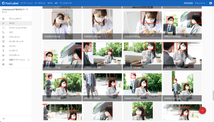Open the アノテーション top menu
The height and width of the screenshot is (122, 214).
click(27, 3)
